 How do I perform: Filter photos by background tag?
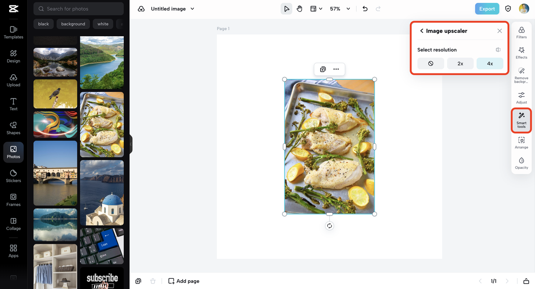coord(73,24)
